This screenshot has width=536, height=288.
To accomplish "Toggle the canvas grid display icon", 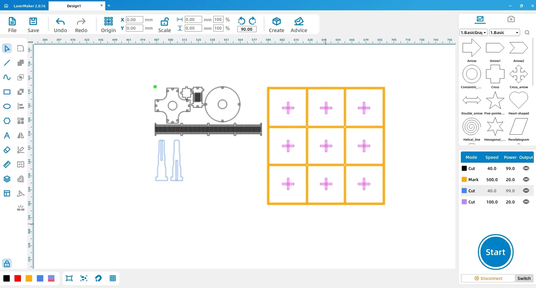I will 113,278.
